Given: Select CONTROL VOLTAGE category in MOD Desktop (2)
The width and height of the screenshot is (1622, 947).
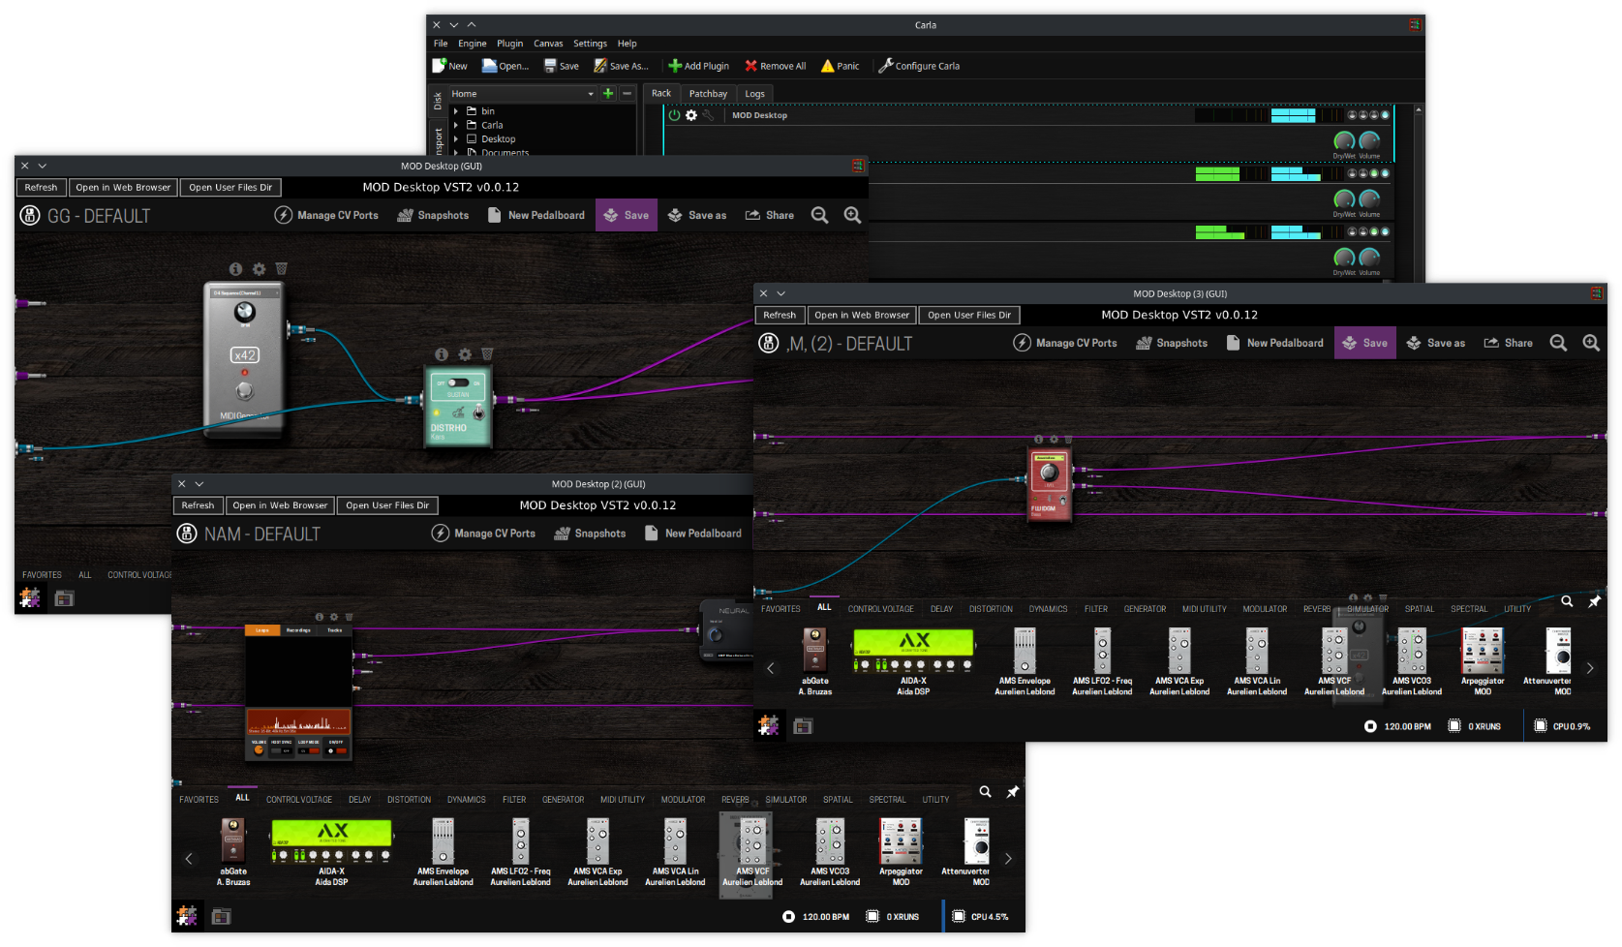Looking at the screenshot, I should pyautogui.click(x=299, y=800).
